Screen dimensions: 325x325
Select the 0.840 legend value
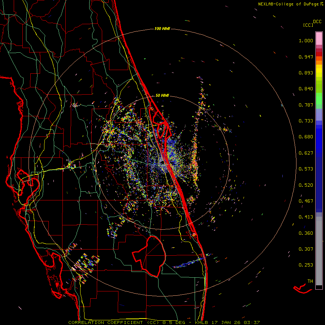pyautogui.click(x=306, y=89)
